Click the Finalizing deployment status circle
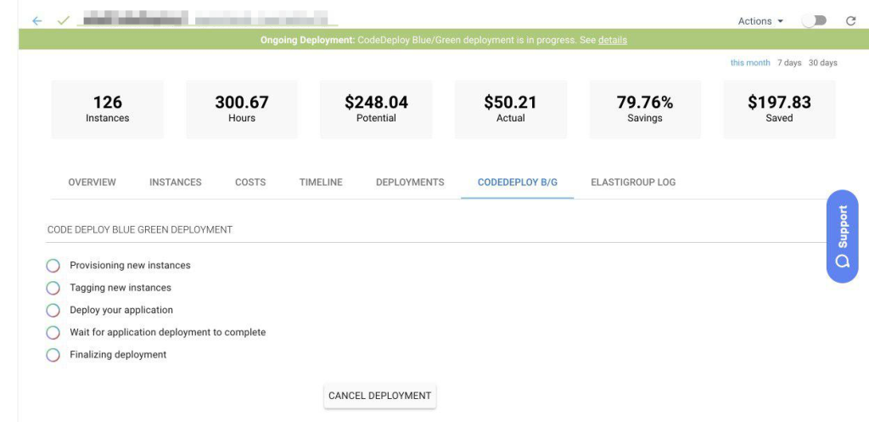869x422 pixels. click(53, 355)
